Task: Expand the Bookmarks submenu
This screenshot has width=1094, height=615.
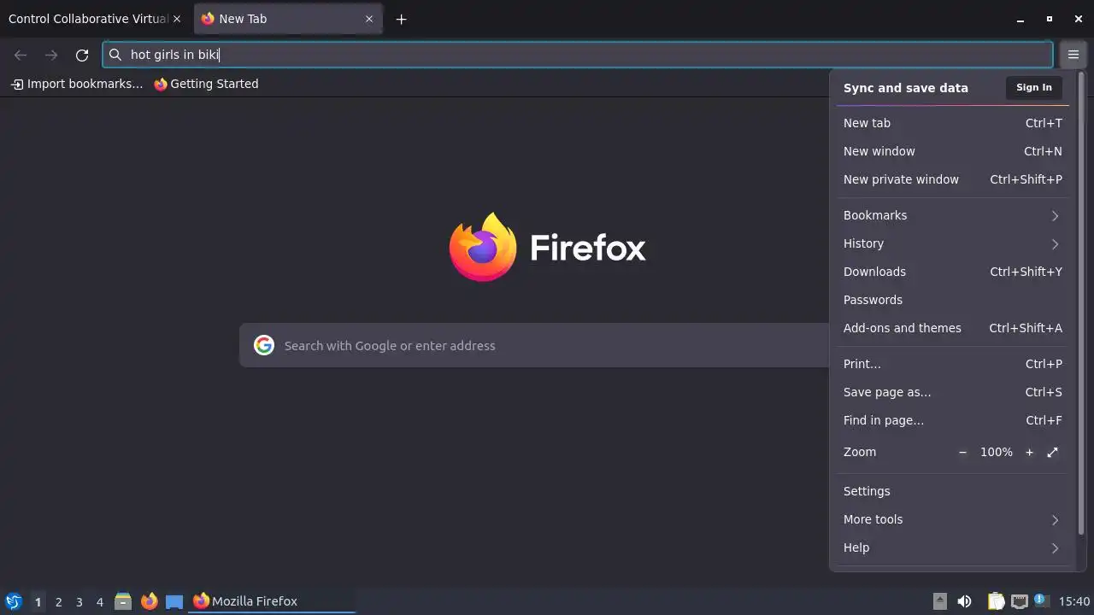Action: (952, 215)
